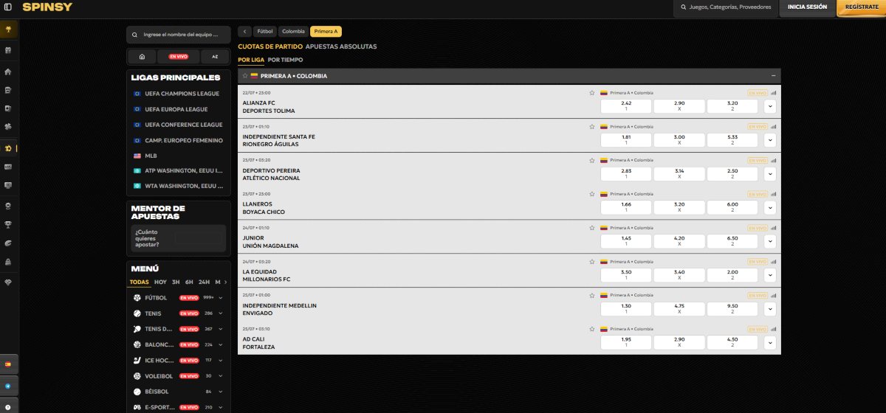Click the Telegram icon in the left sidebar

(8, 386)
